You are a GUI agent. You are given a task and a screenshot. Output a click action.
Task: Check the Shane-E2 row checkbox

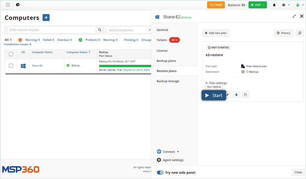pos(11,66)
